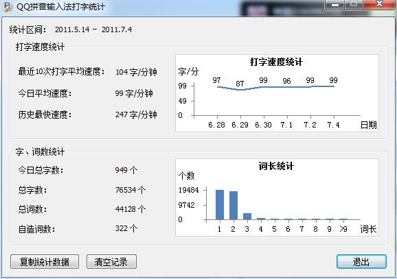Click the word-length 3 bar in chart
Image resolution: width=397 pixels, height=279 pixels.
coord(247,217)
